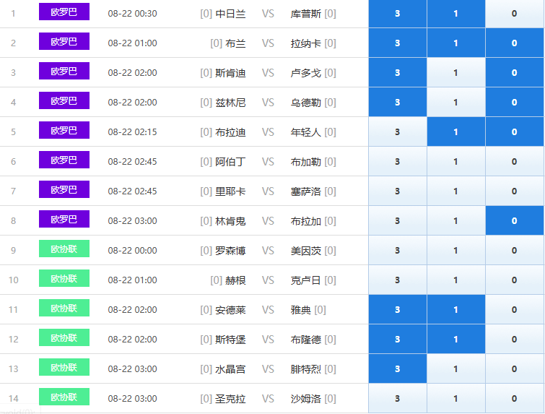
Task: Select the 1 option for 阿伯丁 vs 布加勒
Action: [x=456, y=161]
